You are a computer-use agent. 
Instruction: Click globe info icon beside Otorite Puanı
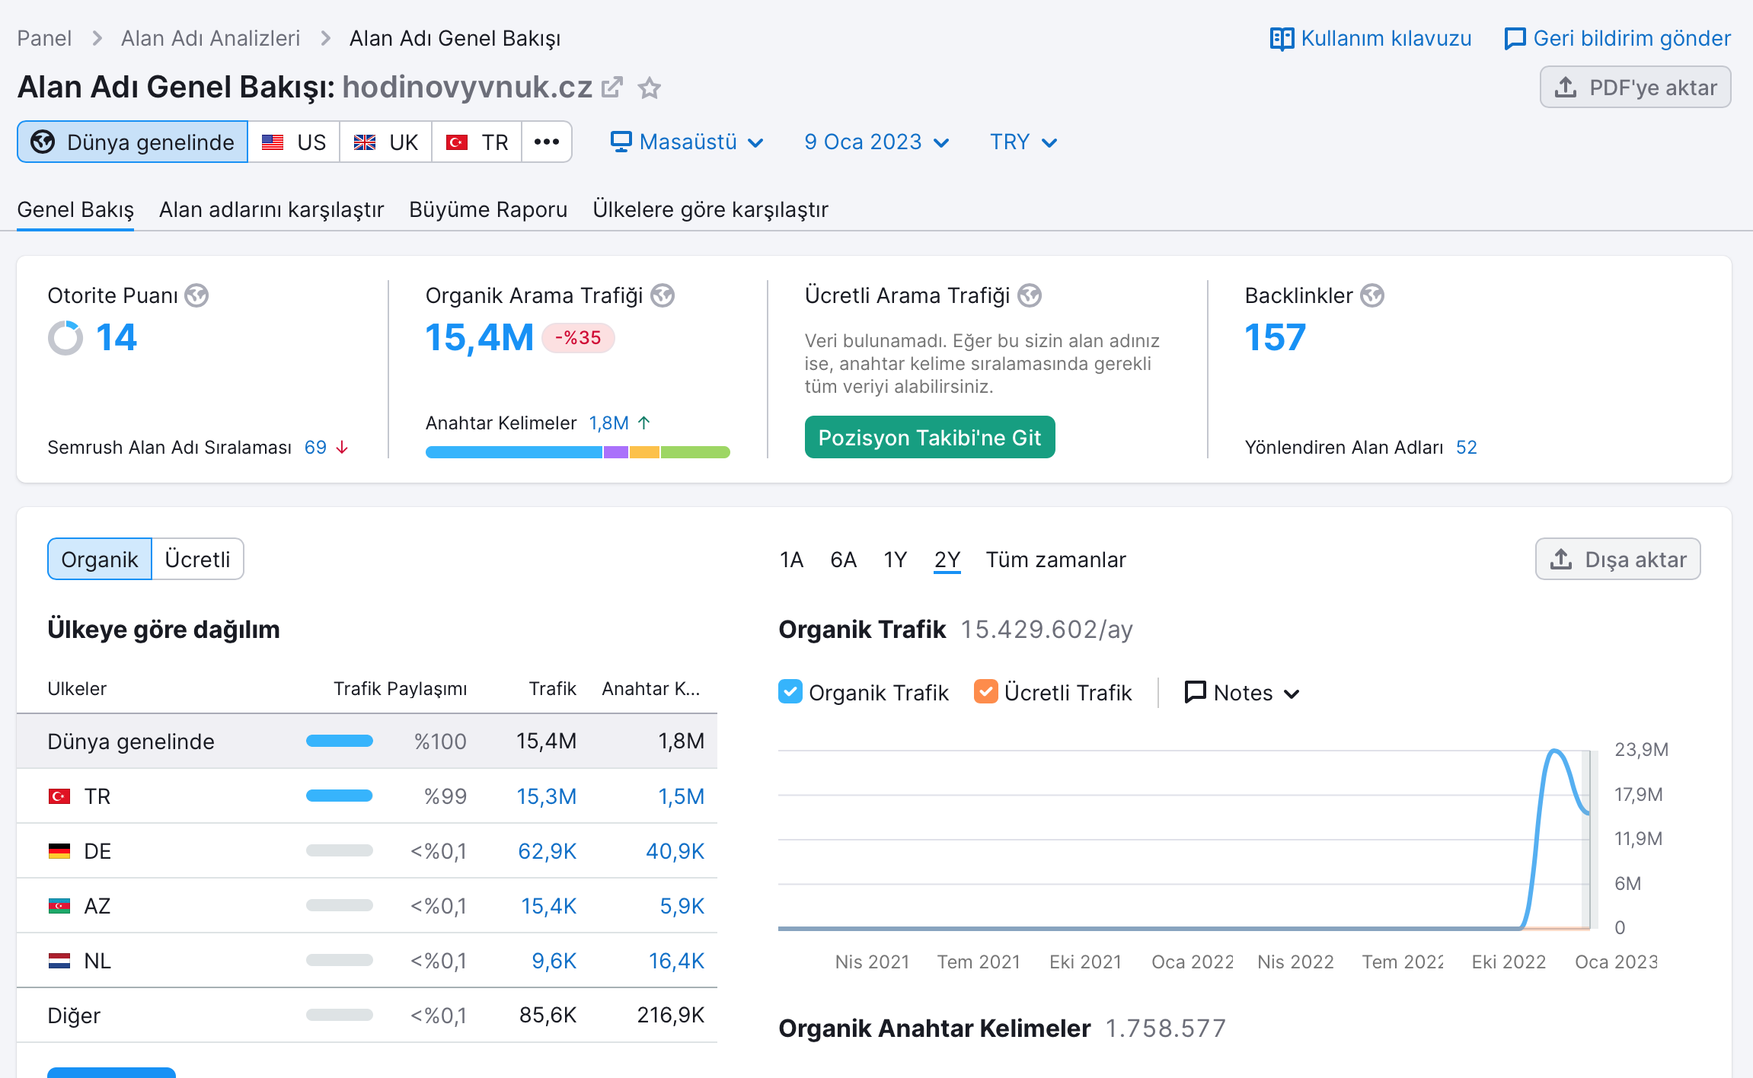tap(196, 295)
